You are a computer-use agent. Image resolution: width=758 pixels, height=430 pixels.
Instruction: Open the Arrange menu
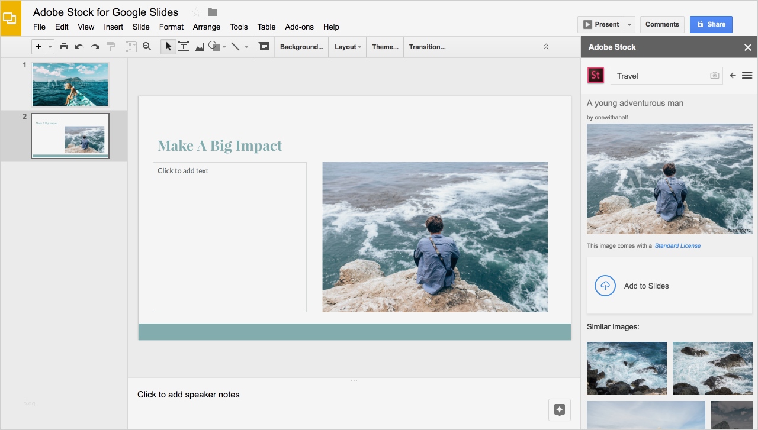206,27
